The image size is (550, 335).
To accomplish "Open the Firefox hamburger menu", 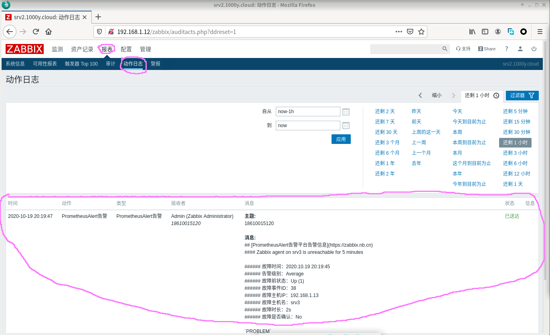I will (540, 32).
